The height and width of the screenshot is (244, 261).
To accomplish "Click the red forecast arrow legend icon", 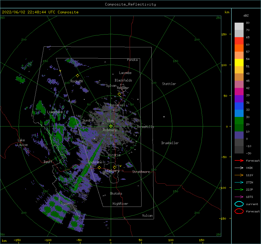I will tap(239, 160).
